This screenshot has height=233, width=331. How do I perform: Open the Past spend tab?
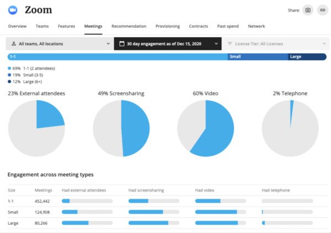(228, 26)
